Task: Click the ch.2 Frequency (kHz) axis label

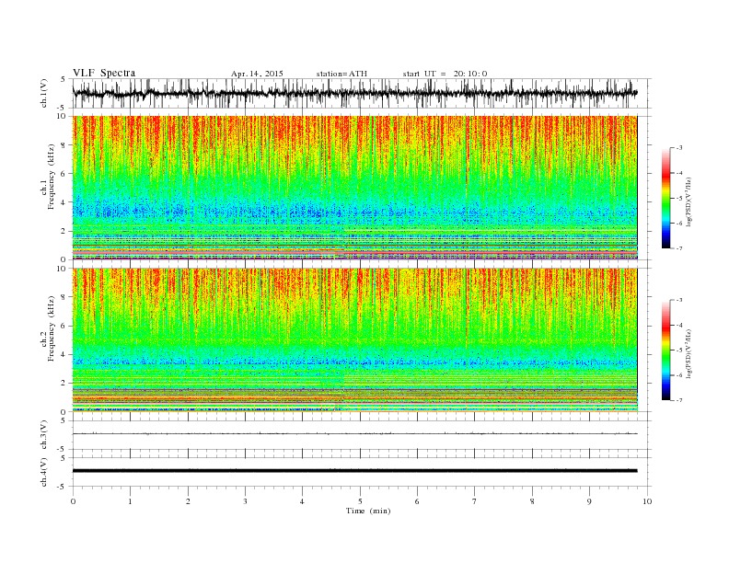Action: (x=49, y=329)
